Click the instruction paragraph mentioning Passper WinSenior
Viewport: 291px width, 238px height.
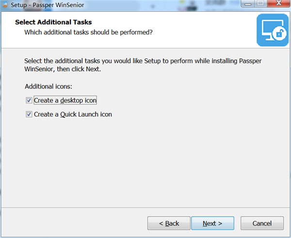point(143,65)
